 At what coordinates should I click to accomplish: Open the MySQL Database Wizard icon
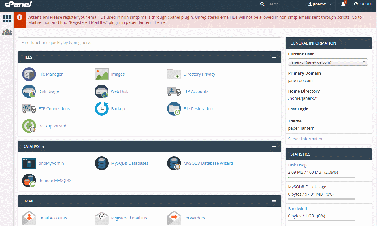174,163
